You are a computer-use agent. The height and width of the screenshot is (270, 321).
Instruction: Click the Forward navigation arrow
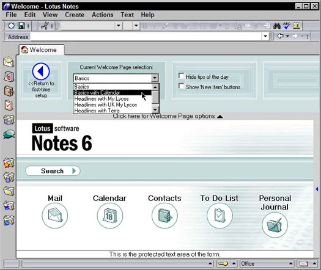pos(295,36)
